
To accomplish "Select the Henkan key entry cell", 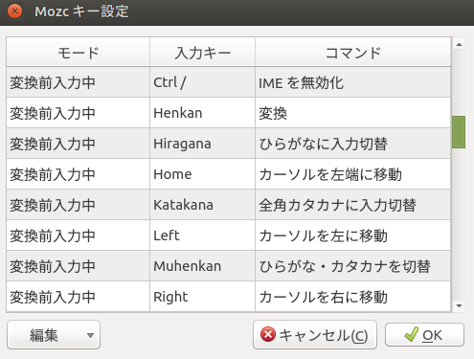I will [x=202, y=113].
